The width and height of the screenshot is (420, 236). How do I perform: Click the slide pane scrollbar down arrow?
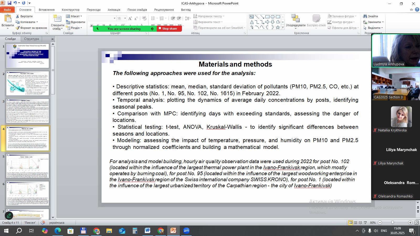(53, 217)
